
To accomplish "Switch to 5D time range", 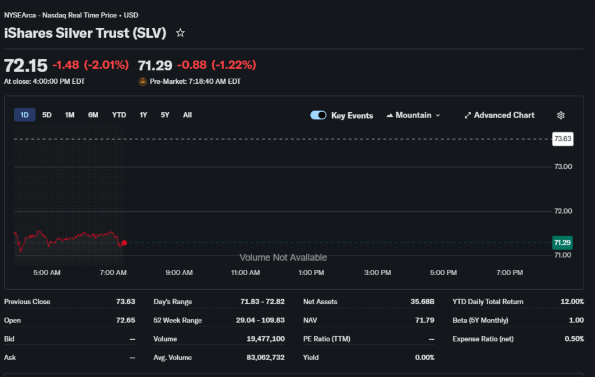I will tap(47, 115).
